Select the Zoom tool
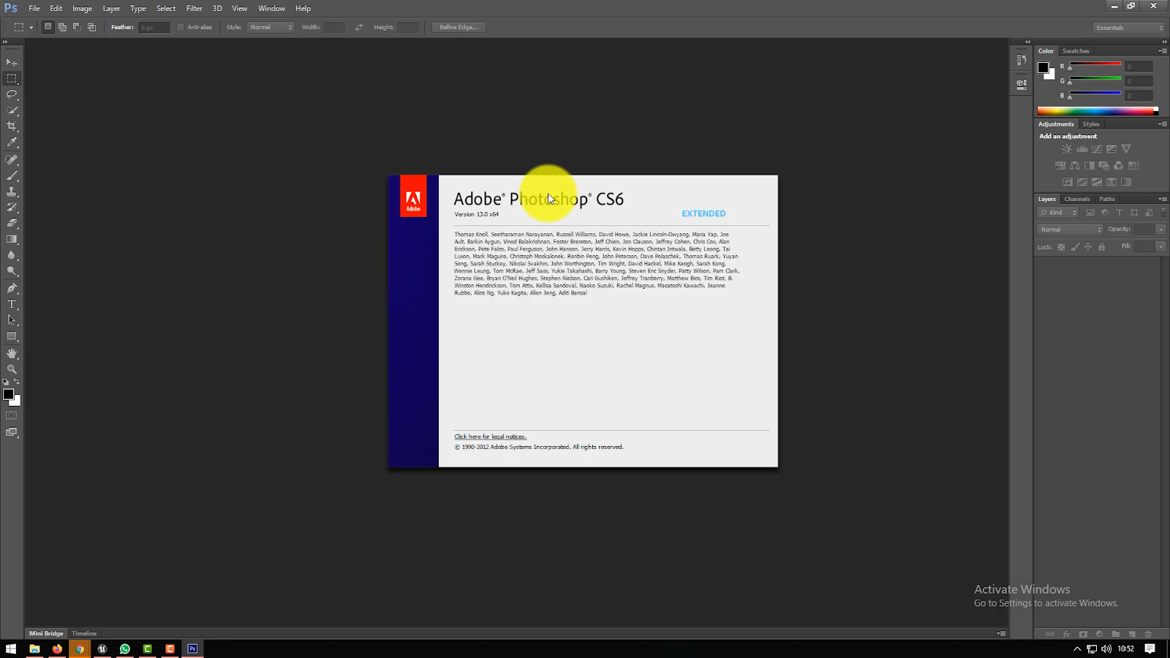The width and height of the screenshot is (1170, 658). (x=12, y=369)
